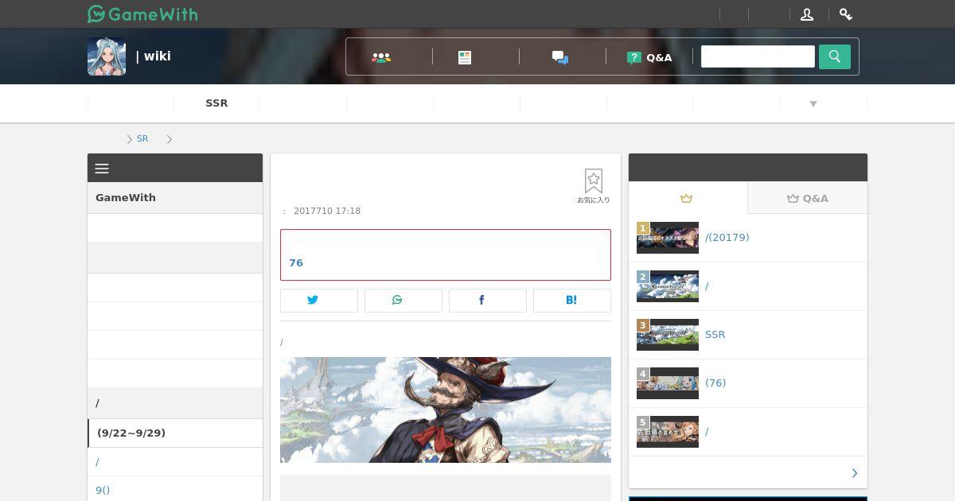Switch to the Q&A ranking tab
This screenshot has width=955, height=501.
[x=808, y=198]
